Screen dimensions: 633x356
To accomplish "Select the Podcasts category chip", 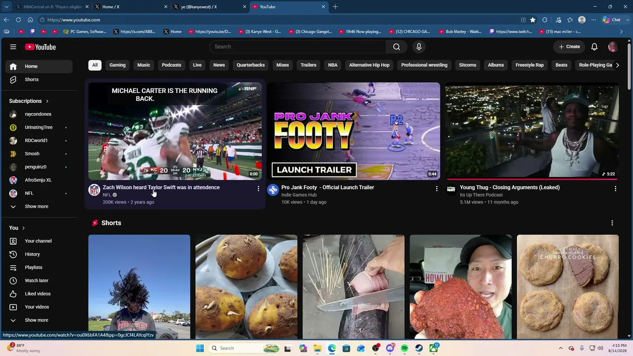I will [x=172, y=65].
